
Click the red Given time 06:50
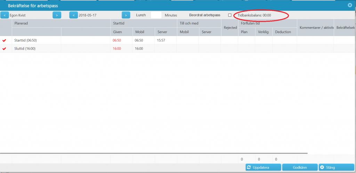pyautogui.click(x=117, y=41)
